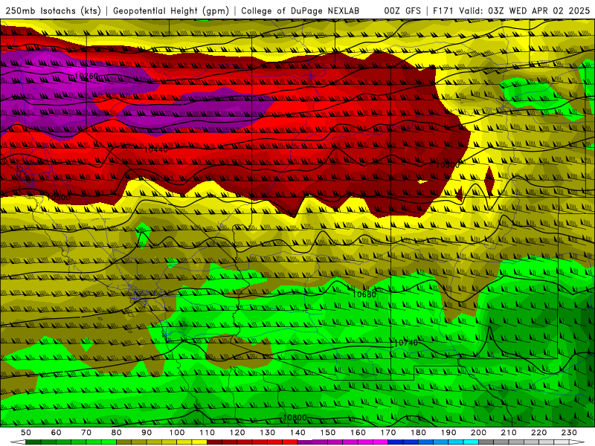This screenshot has height=446, width=595.
Task: Click the 180 value on the color scale
Action: (x=418, y=433)
